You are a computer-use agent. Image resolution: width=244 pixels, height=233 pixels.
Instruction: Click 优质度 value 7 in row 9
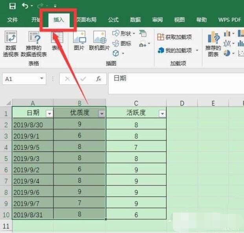(x=80, y=203)
